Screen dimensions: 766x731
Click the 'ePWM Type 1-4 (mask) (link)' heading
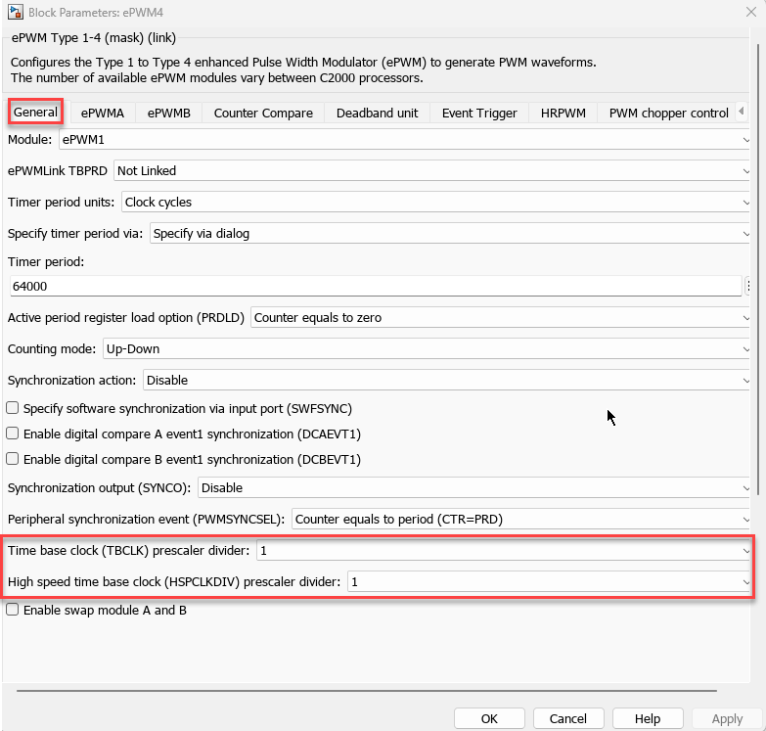click(x=94, y=37)
